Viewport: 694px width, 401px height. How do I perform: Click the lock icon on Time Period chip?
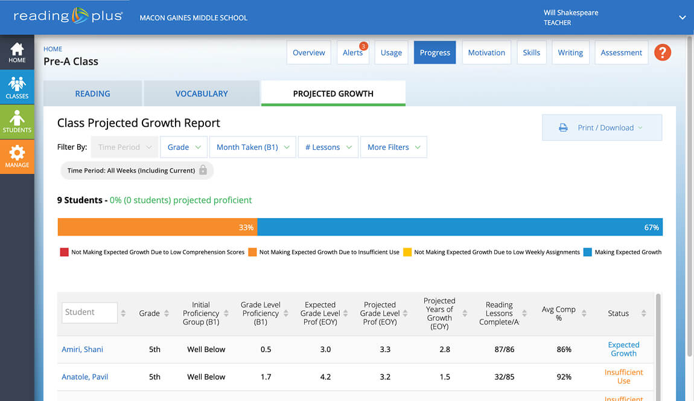203,170
